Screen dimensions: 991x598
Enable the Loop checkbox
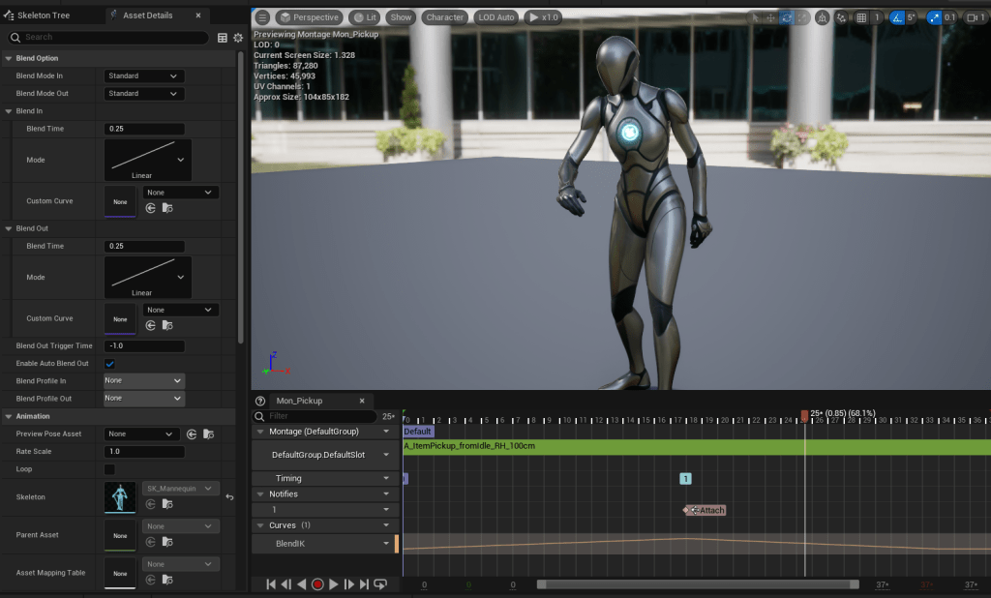(109, 469)
